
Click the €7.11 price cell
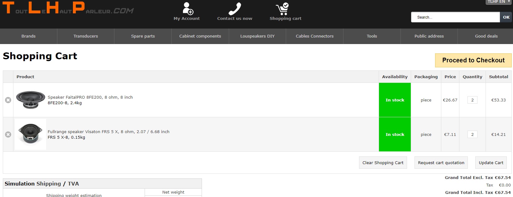[x=450, y=134]
